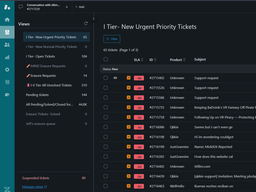The width and height of the screenshot is (256, 192).
Task: Open ticket Buenas noches reciban un
Action: 214,186
